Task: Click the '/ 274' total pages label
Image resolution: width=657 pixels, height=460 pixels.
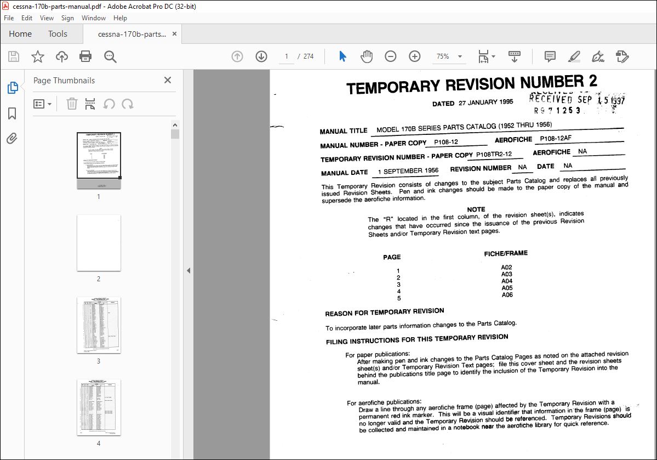Action: point(305,56)
